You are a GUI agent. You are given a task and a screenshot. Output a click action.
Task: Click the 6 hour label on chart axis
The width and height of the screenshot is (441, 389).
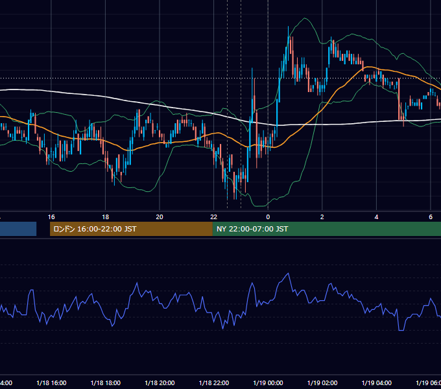[431, 217]
